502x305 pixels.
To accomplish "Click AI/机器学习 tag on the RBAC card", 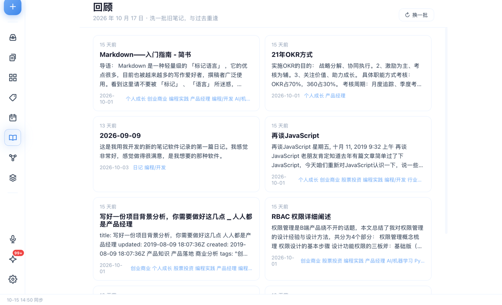I will pos(400,261).
